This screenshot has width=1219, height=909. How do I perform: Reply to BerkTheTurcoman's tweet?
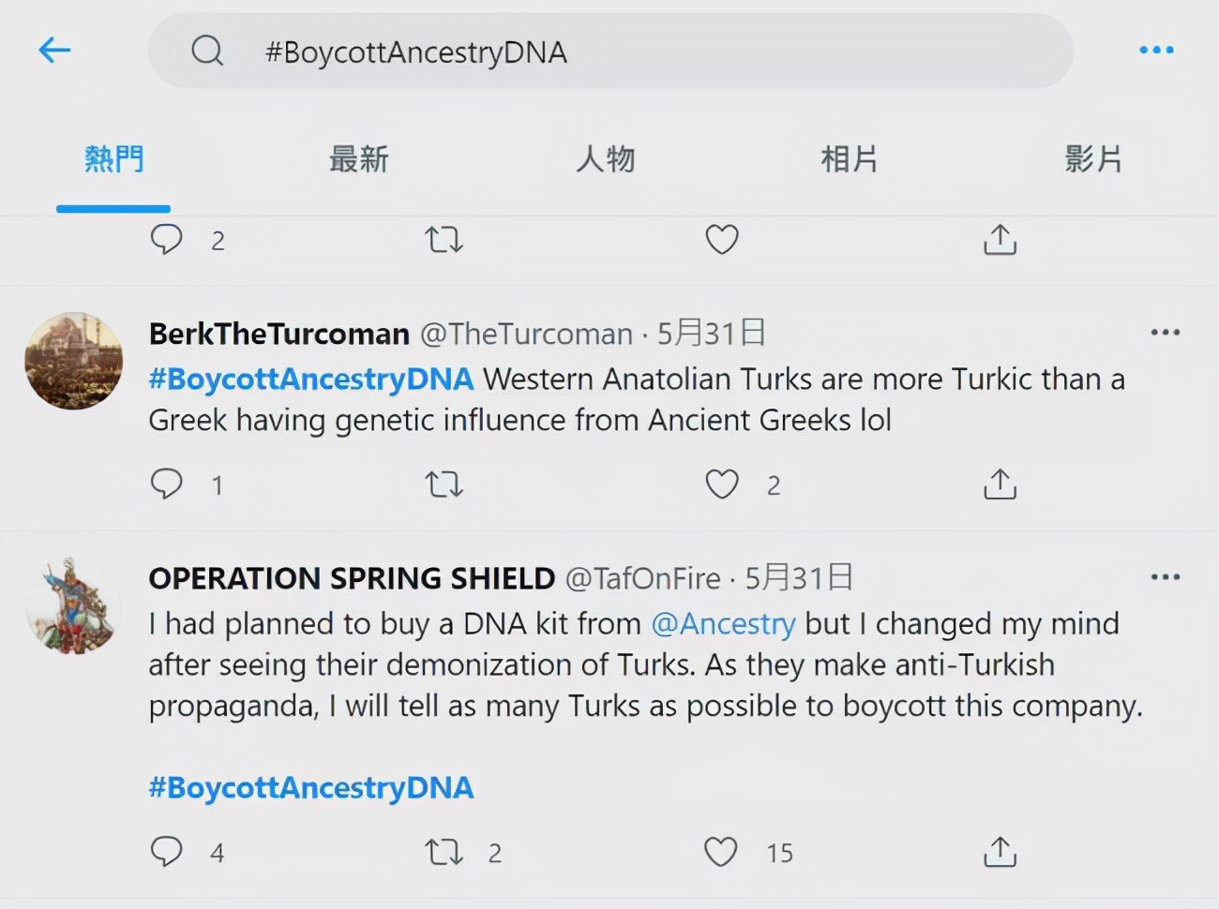167,484
